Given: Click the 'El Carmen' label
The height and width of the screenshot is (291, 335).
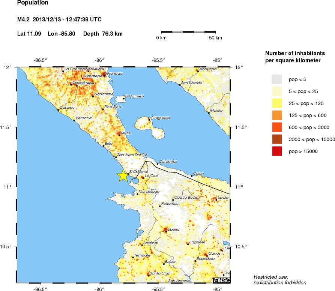Looking at the screenshot, I should pyautogui.click(x=134, y=96).
